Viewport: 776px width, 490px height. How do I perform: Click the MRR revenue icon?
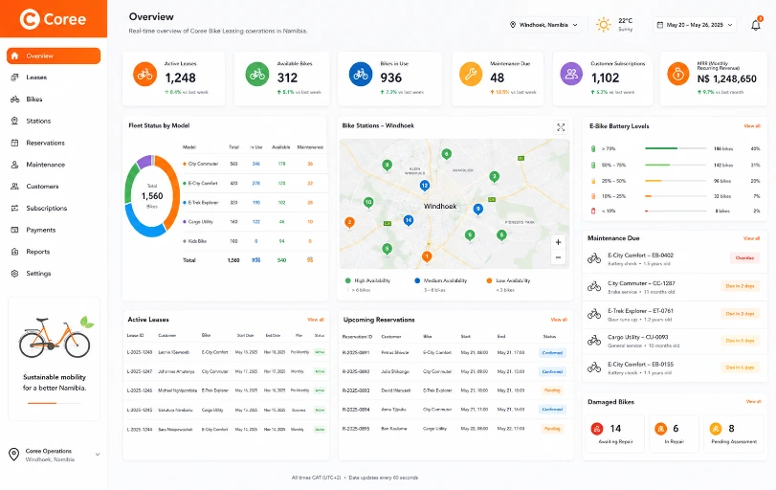(678, 75)
